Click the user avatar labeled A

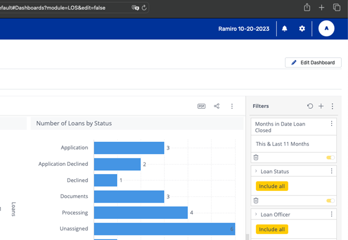click(x=326, y=28)
